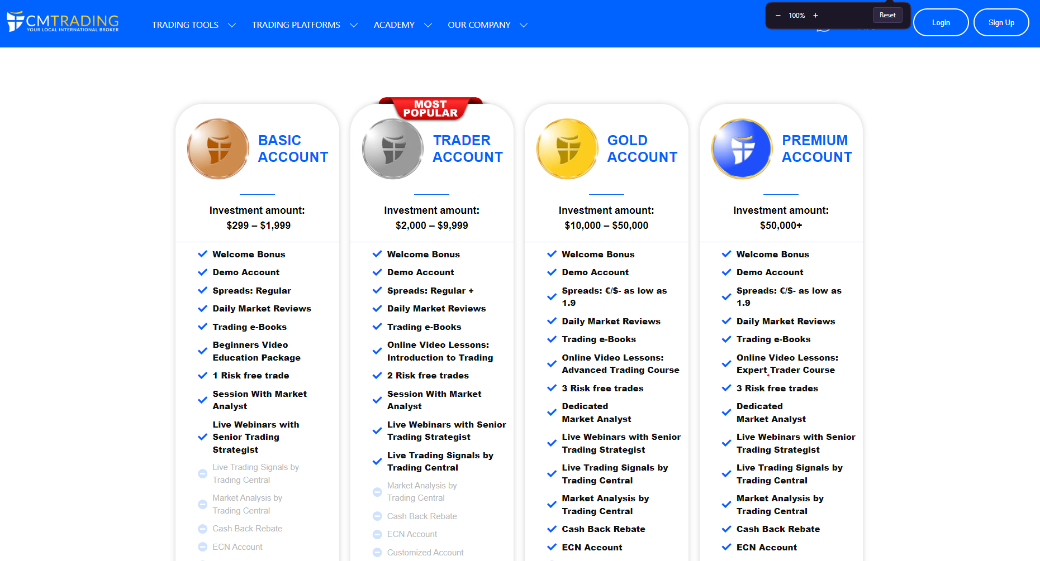Click Trader account Welcome Bonus checkmark
The width and height of the screenshot is (1040, 561).
(x=377, y=254)
